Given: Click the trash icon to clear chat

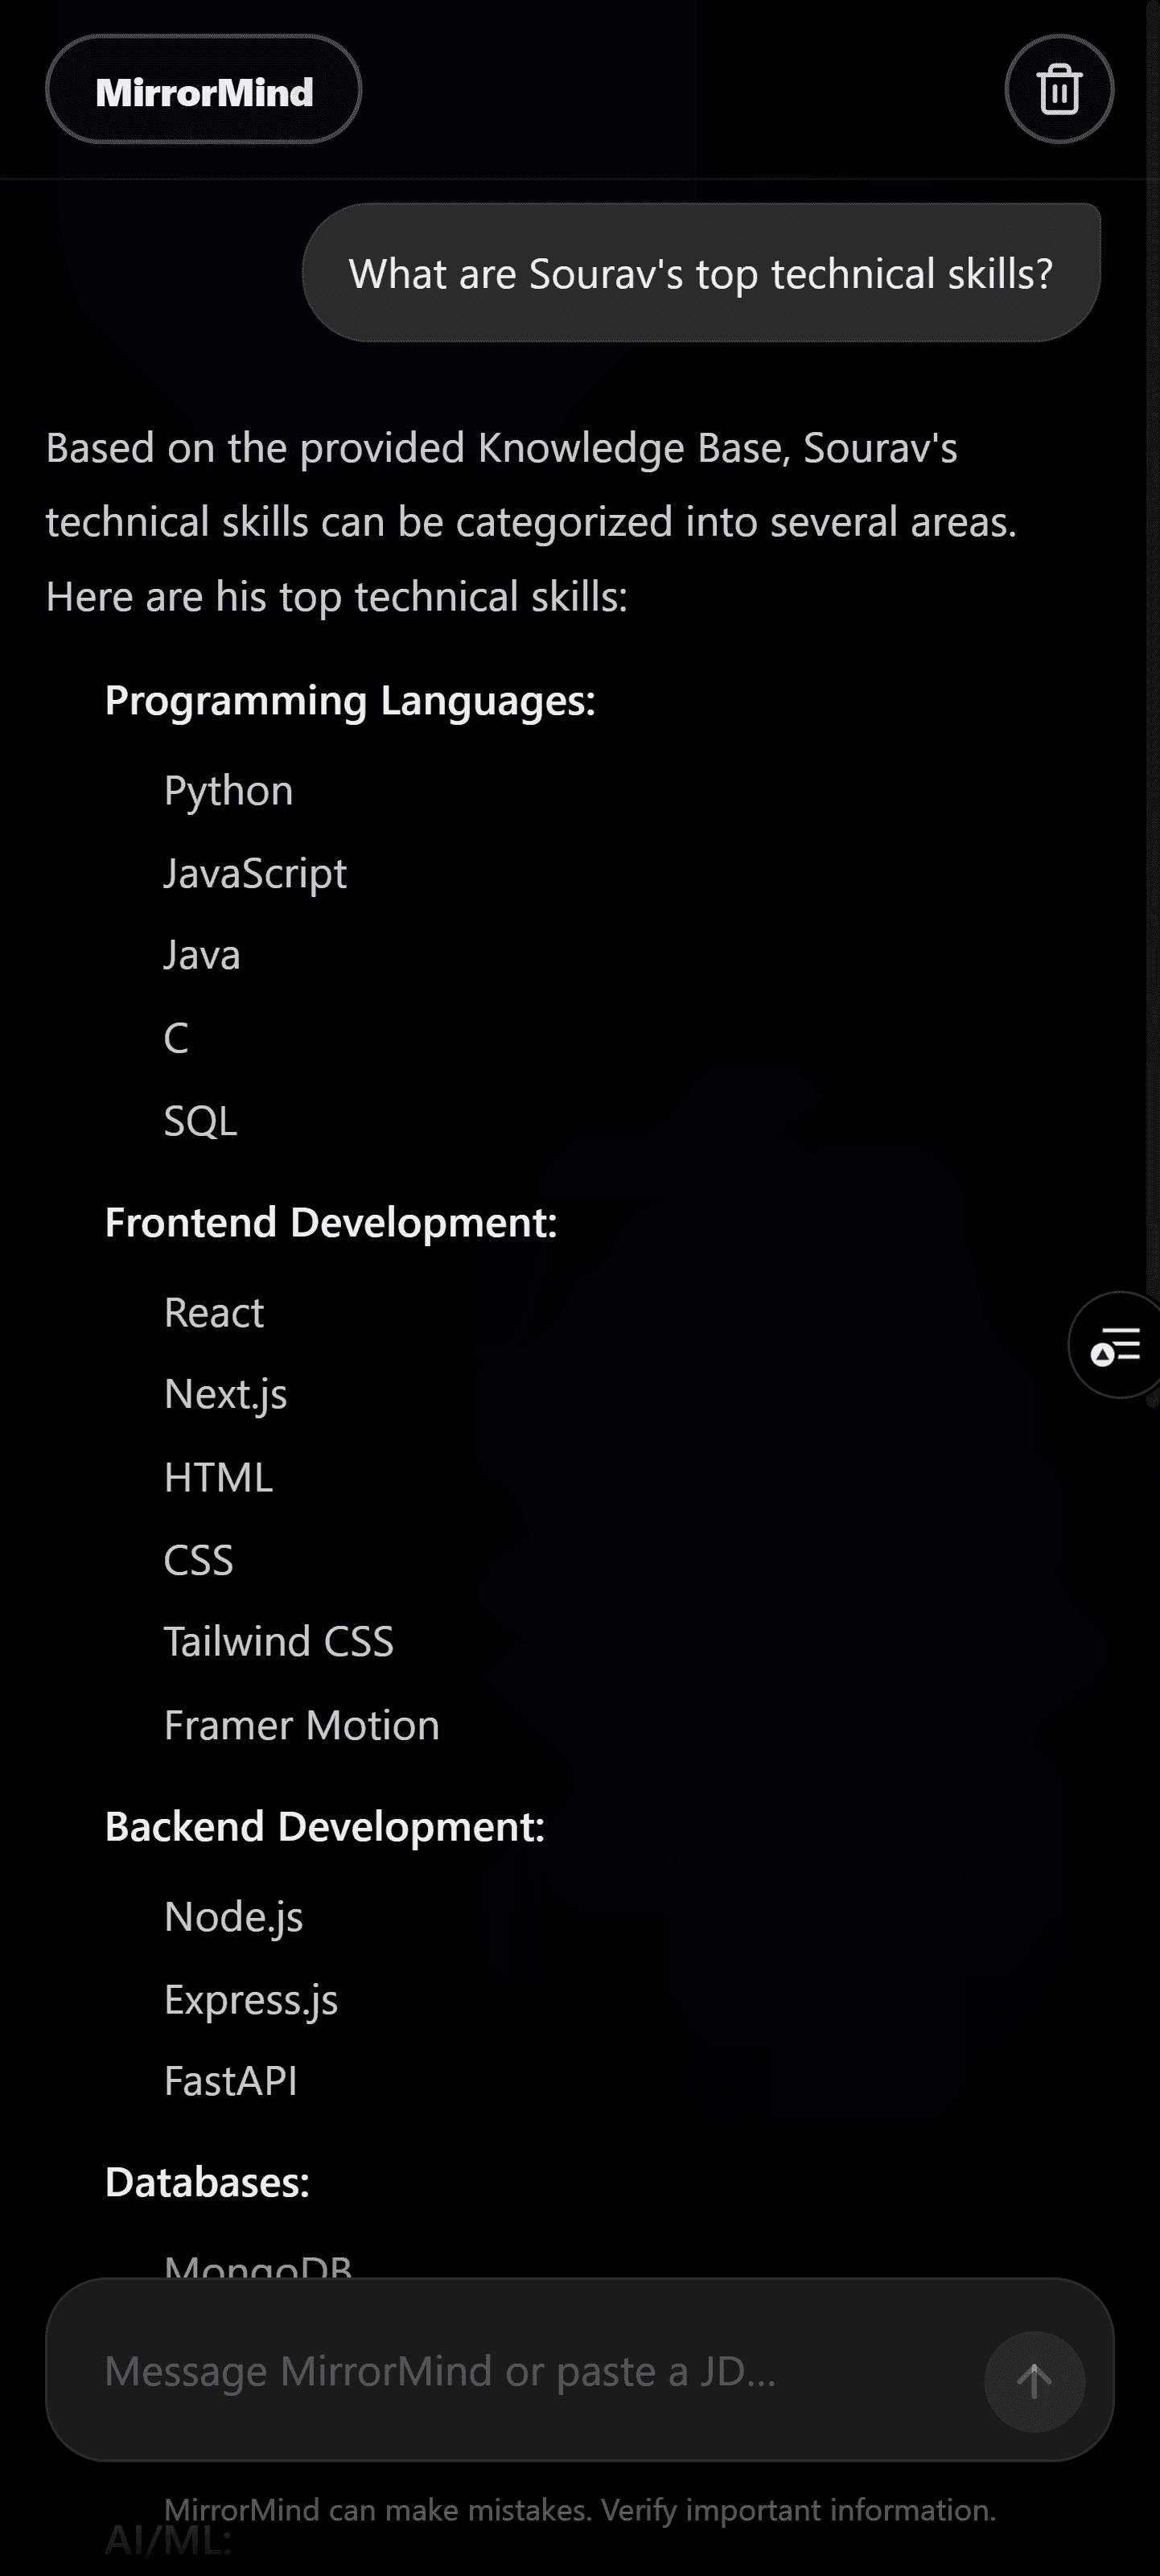Looking at the screenshot, I should click(x=1059, y=90).
